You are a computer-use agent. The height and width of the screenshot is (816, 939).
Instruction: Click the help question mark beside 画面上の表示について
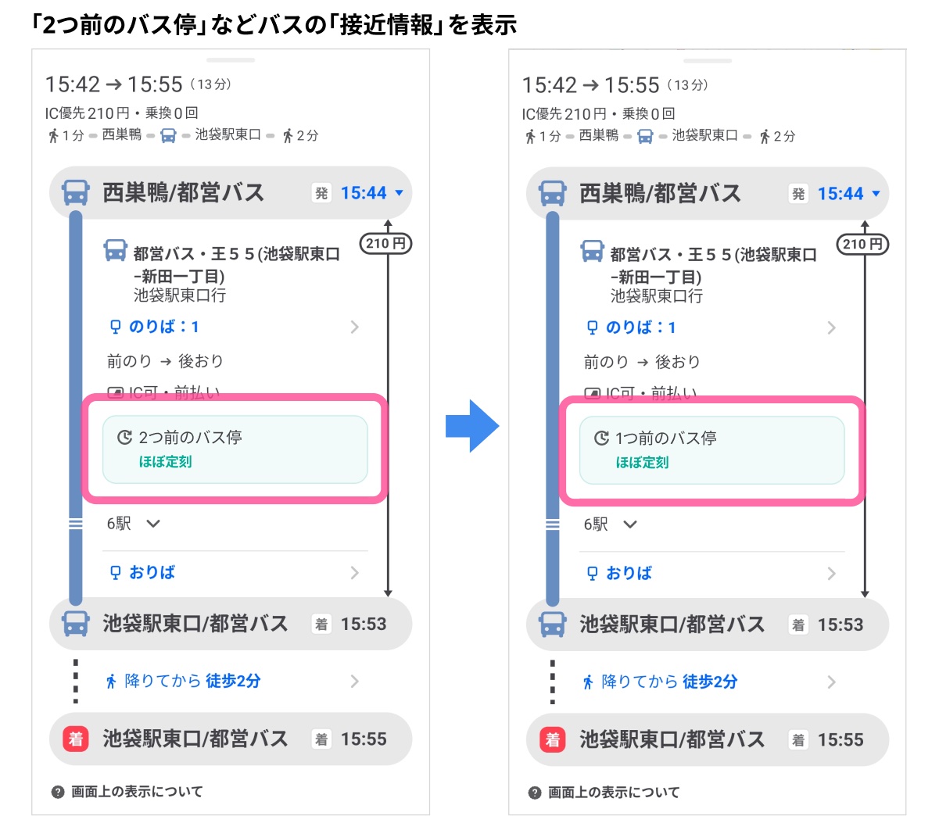58,791
